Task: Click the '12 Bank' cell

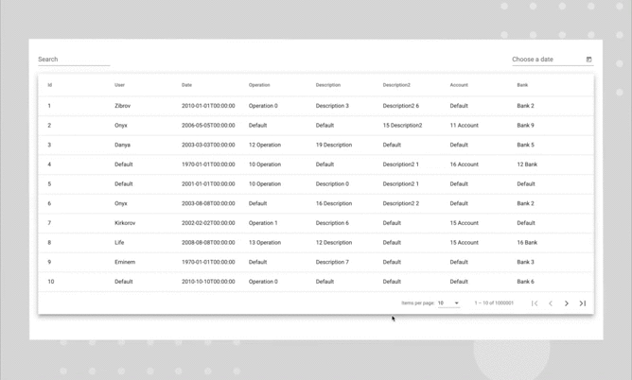Action: (527, 164)
